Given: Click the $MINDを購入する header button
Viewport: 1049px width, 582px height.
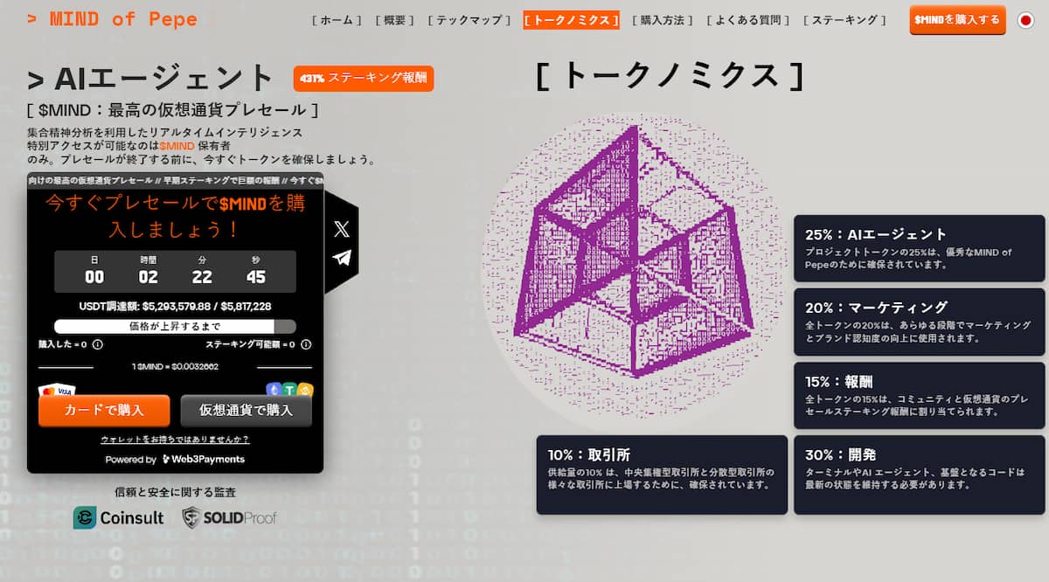Looking at the screenshot, I should click(956, 19).
